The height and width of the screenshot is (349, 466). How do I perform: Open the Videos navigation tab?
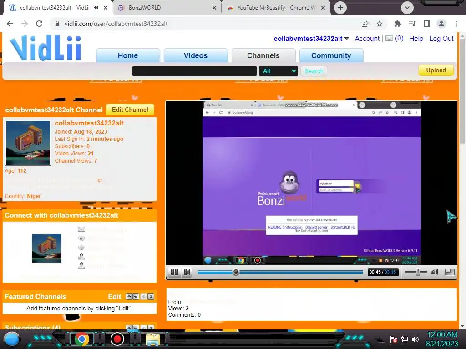pyautogui.click(x=196, y=55)
